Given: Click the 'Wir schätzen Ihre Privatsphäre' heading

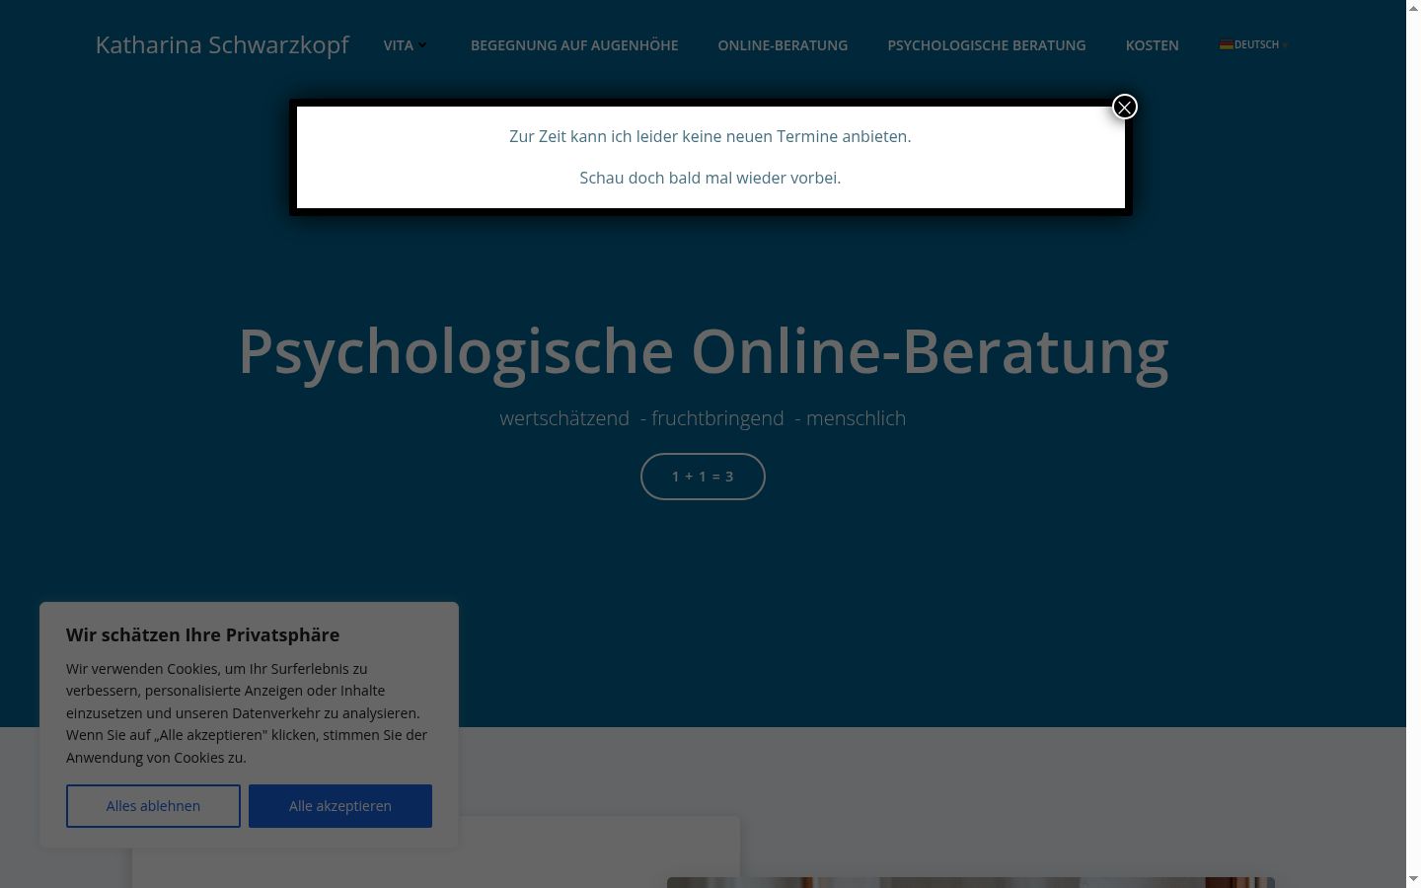Looking at the screenshot, I should (x=202, y=634).
